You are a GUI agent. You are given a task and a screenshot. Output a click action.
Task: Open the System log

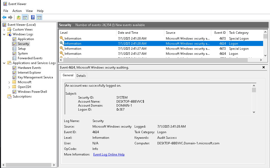point(23,53)
